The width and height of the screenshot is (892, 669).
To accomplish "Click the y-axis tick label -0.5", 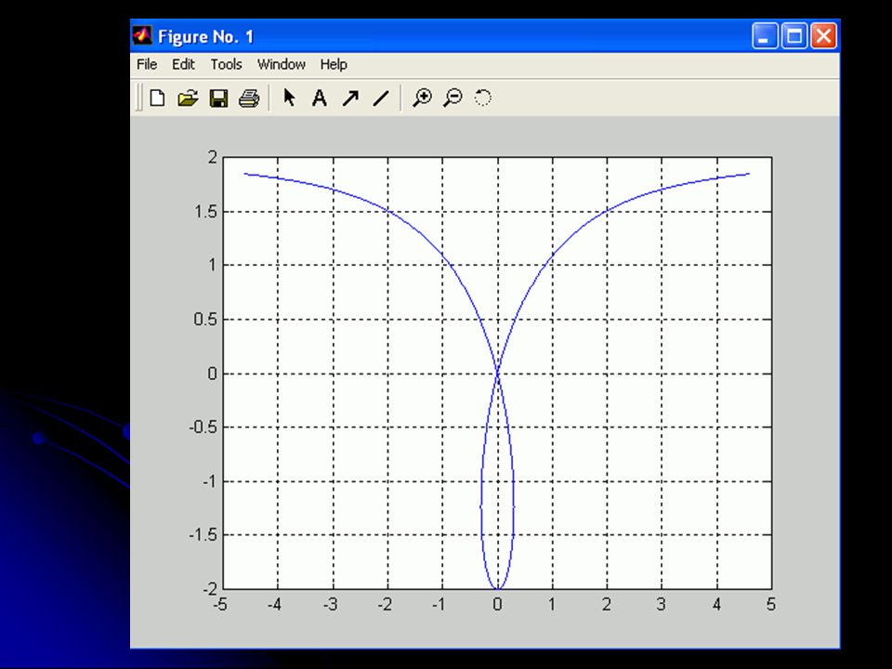I will point(203,427).
